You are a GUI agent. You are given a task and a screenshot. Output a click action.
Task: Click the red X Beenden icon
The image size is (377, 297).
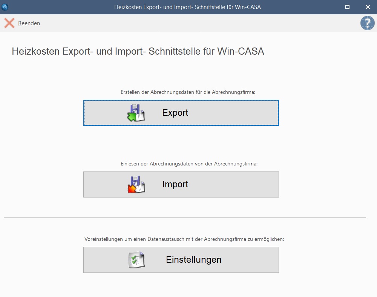coord(9,23)
